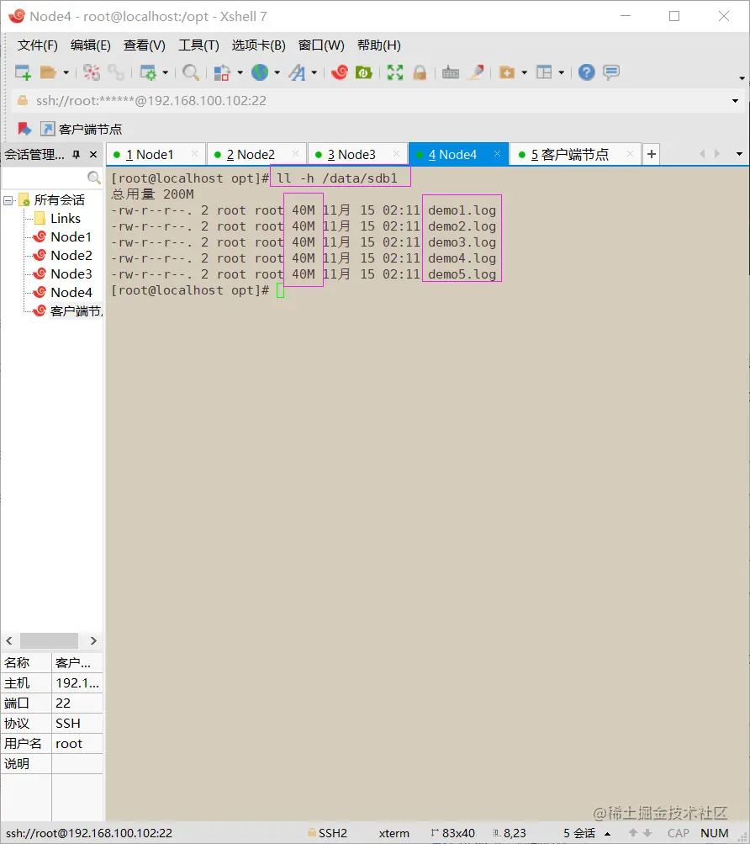Click the Disconnect toolbar icon
This screenshot has width=750, height=844.
(92, 72)
